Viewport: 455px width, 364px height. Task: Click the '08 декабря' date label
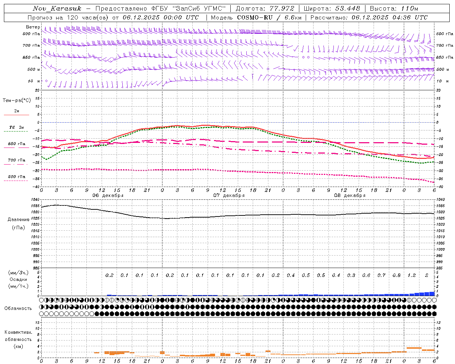350,196
